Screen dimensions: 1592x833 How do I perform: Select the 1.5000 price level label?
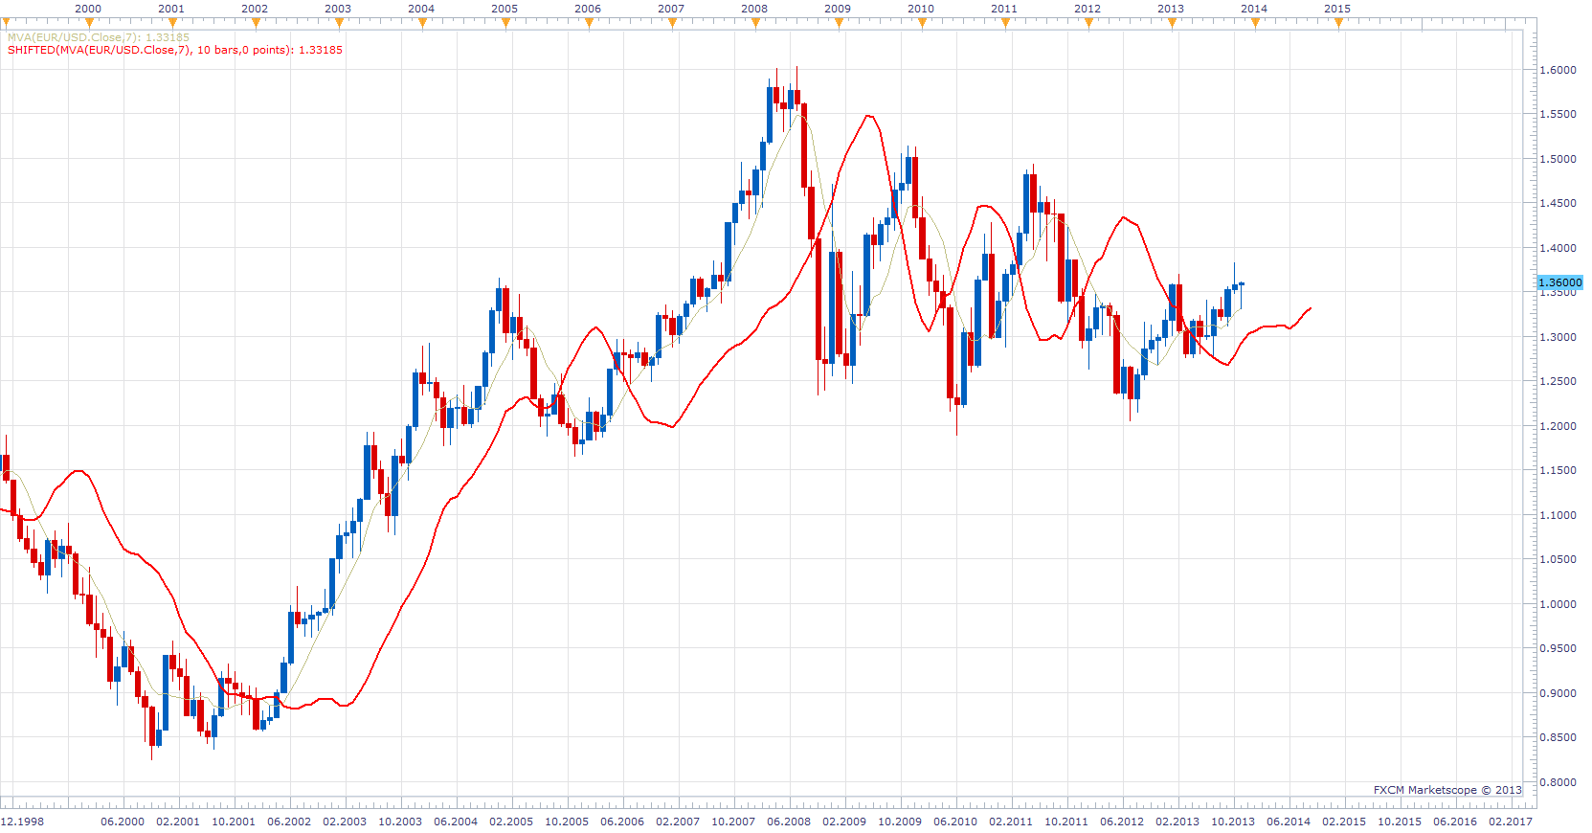tap(1558, 159)
